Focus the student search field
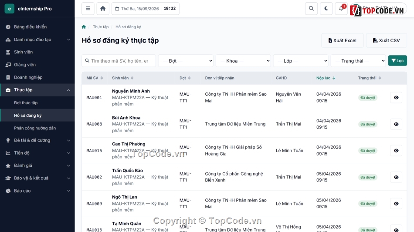This screenshot has width=414, height=232. 119,61
